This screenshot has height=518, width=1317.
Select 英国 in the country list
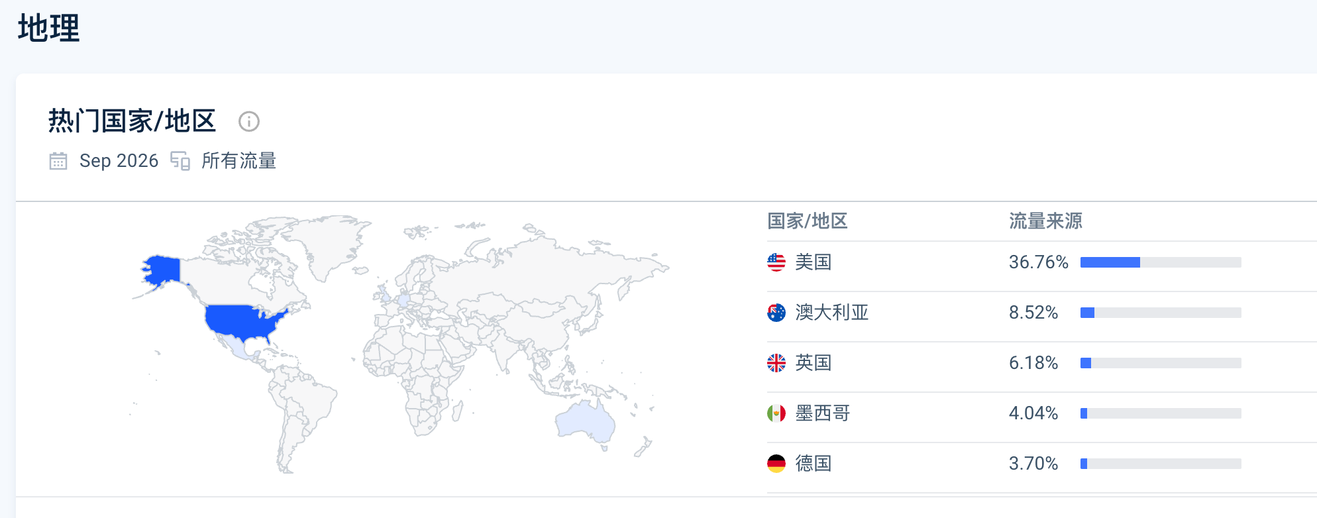coord(814,363)
